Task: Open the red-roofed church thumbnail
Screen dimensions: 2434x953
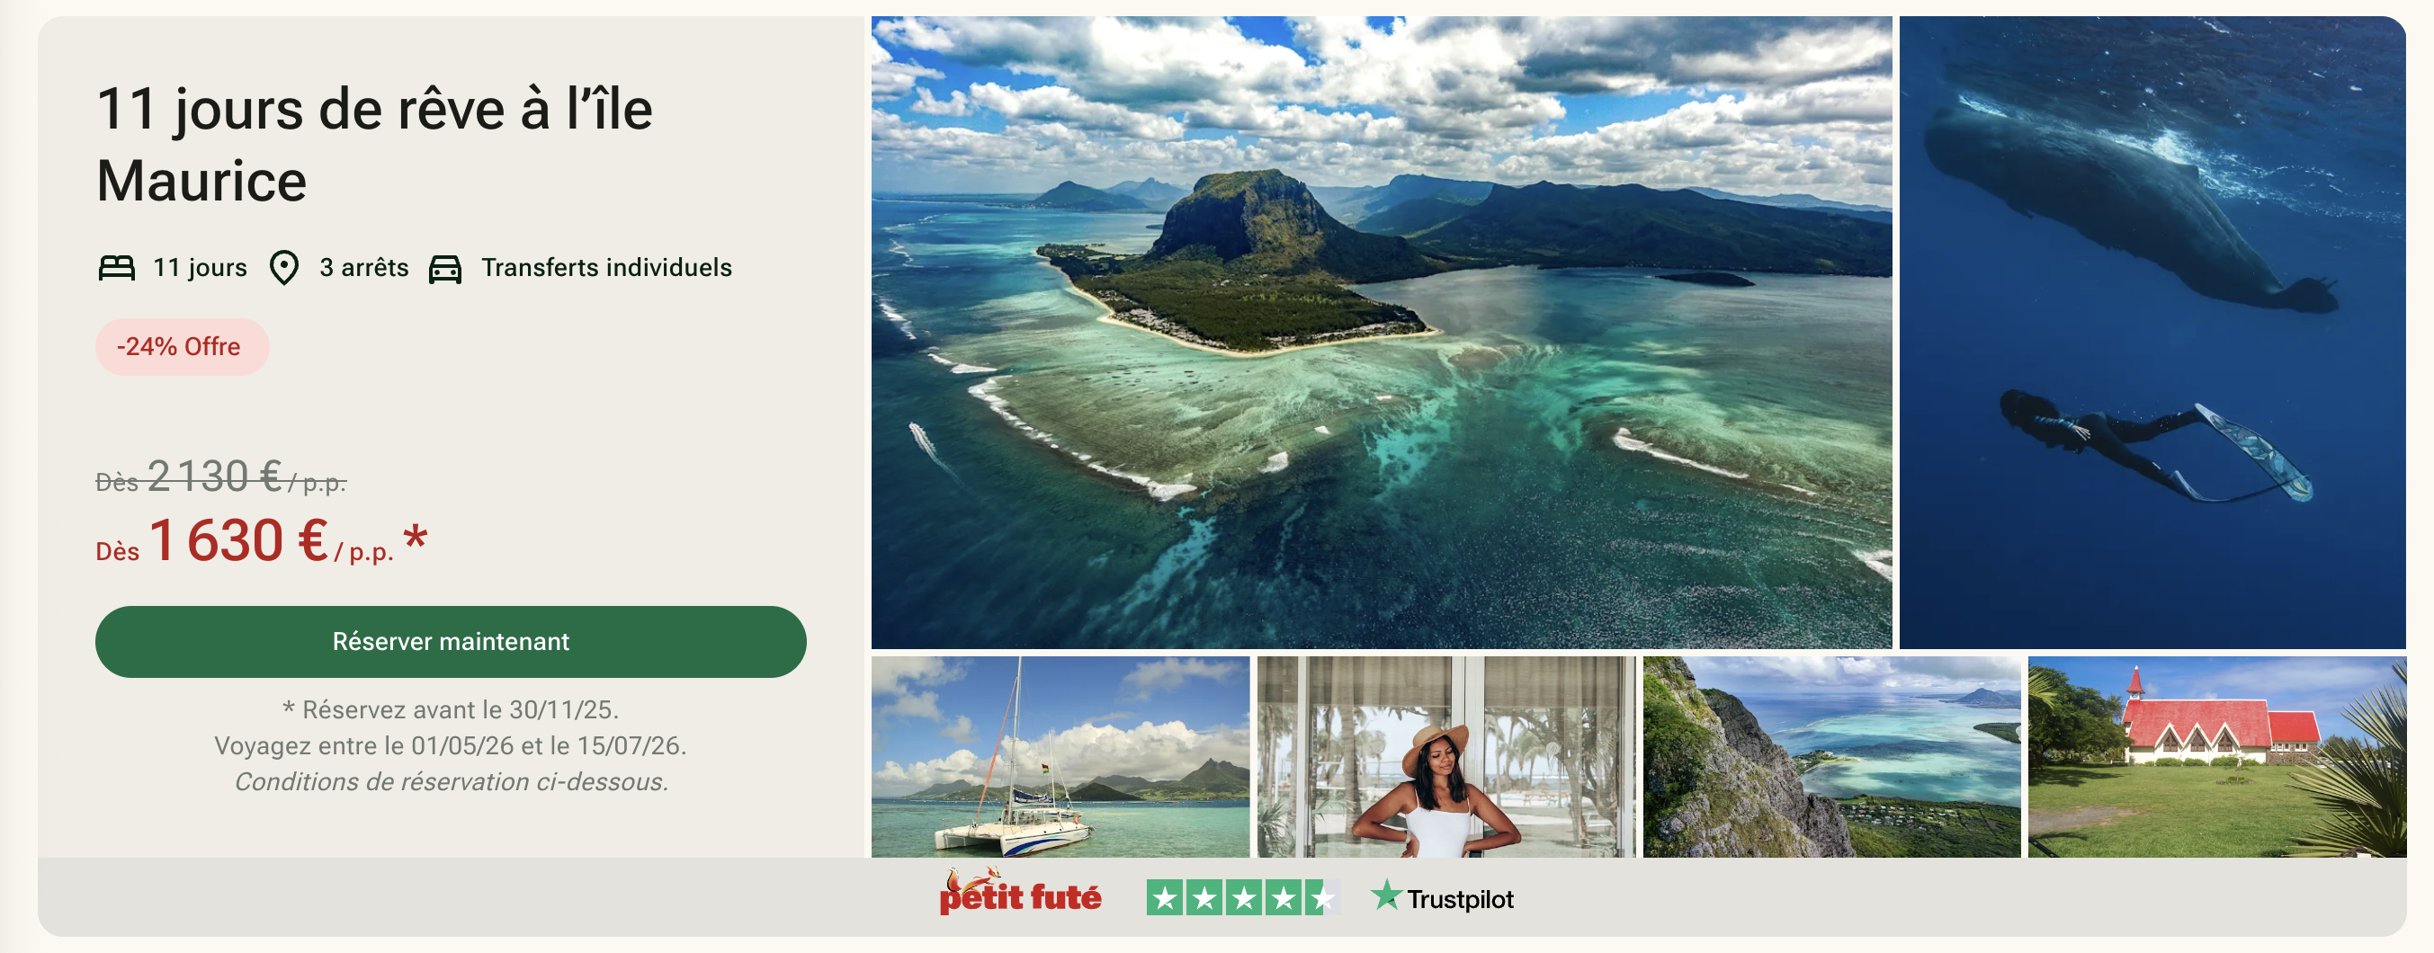Action: pyautogui.click(x=2216, y=758)
